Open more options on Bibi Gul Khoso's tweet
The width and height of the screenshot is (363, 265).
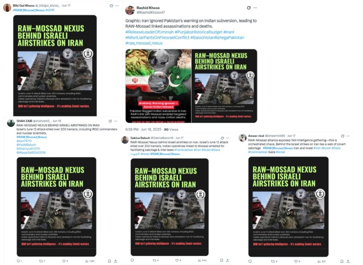[117, 6]
